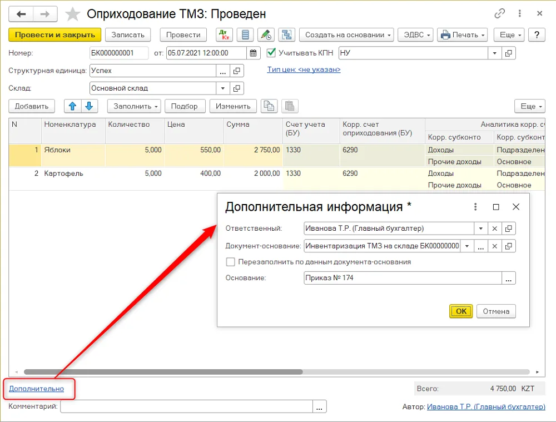Screen dimensions: 556x422
Task: Choose a Структурная единица via ellipsis button
Action: [223, 71]
